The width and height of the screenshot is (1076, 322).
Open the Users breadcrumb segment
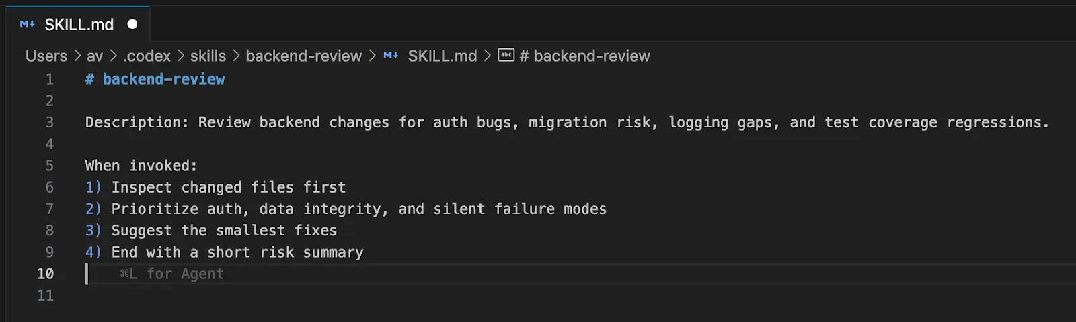click(46, 56)
